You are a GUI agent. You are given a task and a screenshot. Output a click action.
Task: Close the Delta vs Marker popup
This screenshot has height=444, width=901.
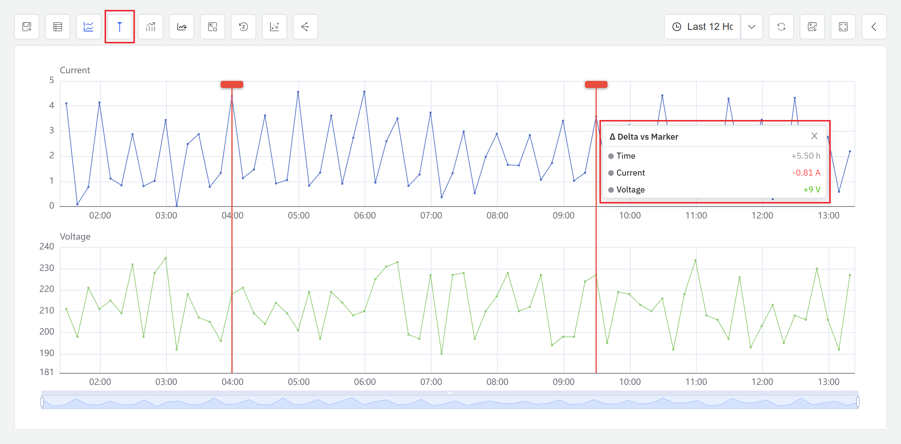click(x=814, y=136)
